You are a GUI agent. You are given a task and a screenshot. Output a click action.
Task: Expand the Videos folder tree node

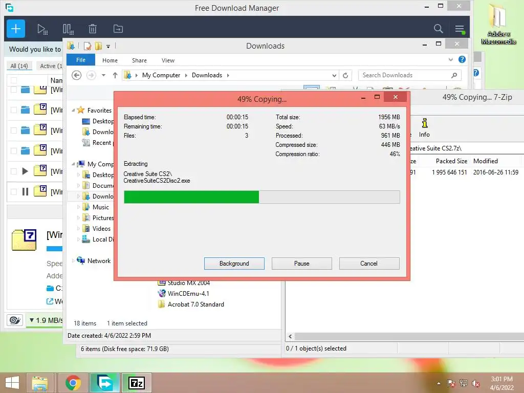tap(78, 229)
